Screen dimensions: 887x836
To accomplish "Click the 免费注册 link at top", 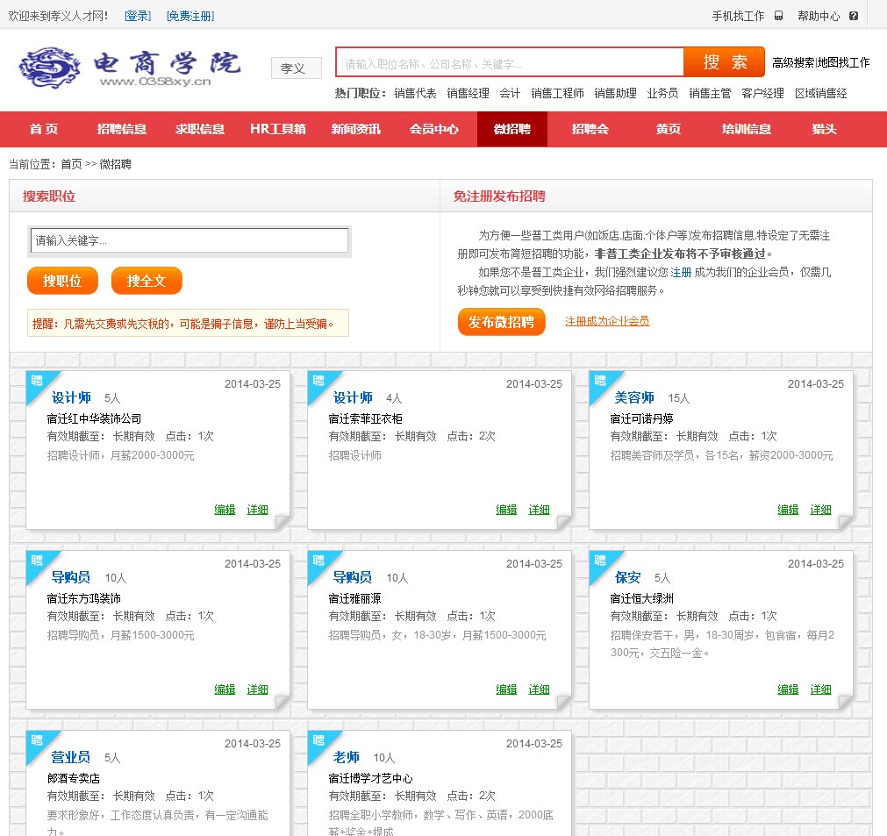I will tap(190, 16).
